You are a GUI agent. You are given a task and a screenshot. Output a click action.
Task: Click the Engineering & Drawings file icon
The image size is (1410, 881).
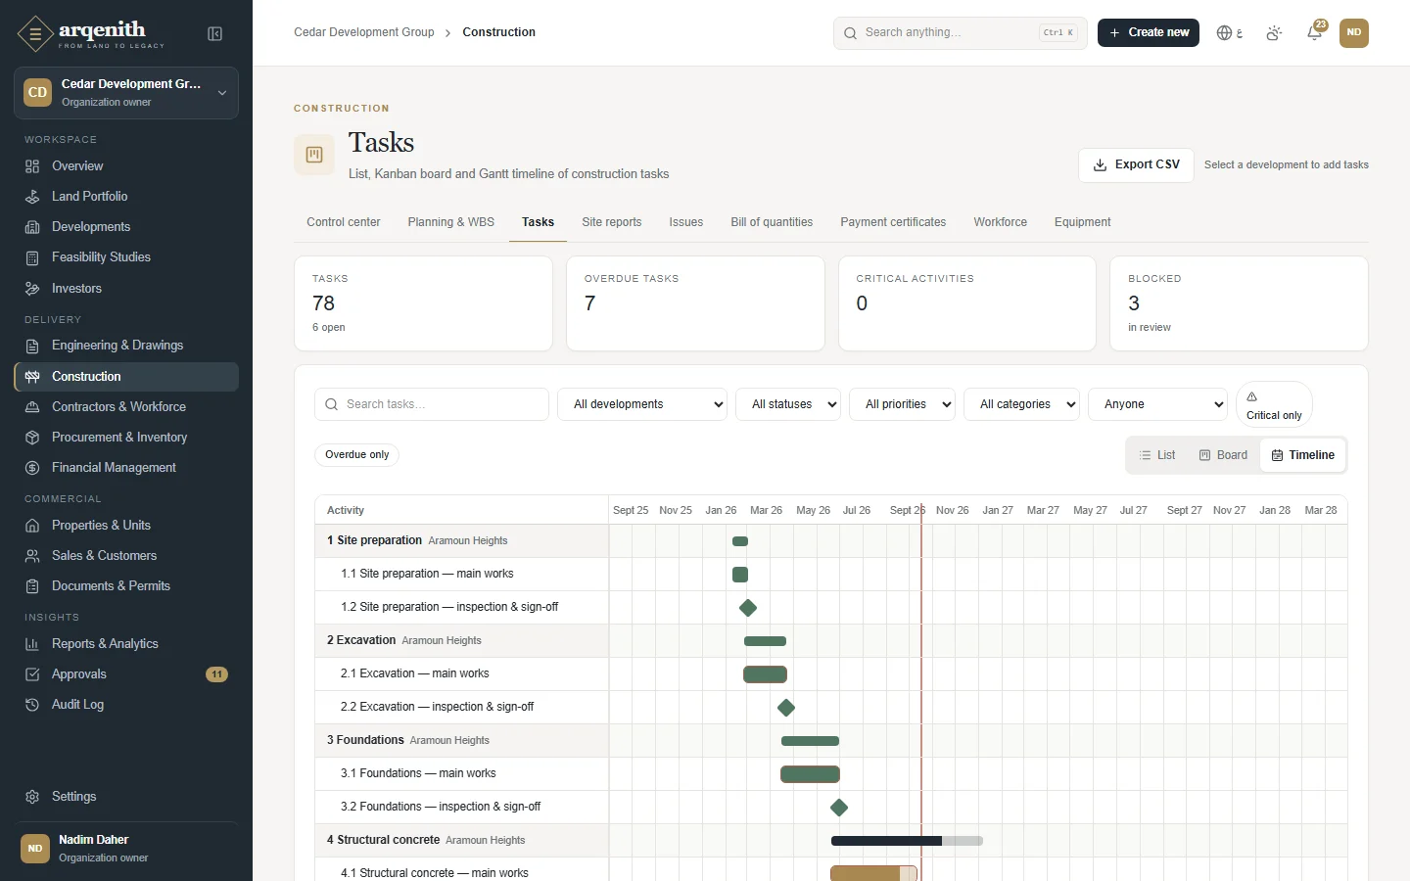click(x=32, y=346)
